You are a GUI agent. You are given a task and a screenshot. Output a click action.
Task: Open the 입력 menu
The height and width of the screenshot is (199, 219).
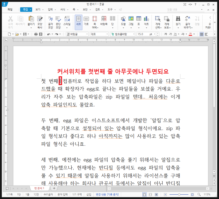click(x=50, y=9)
